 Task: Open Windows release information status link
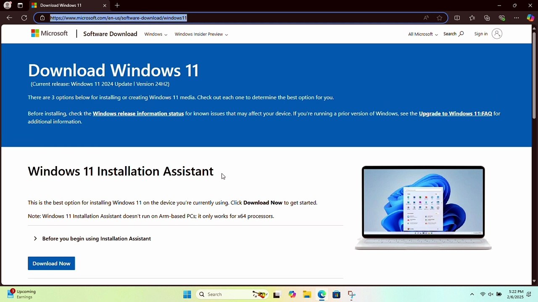click(x=138, y=113)
